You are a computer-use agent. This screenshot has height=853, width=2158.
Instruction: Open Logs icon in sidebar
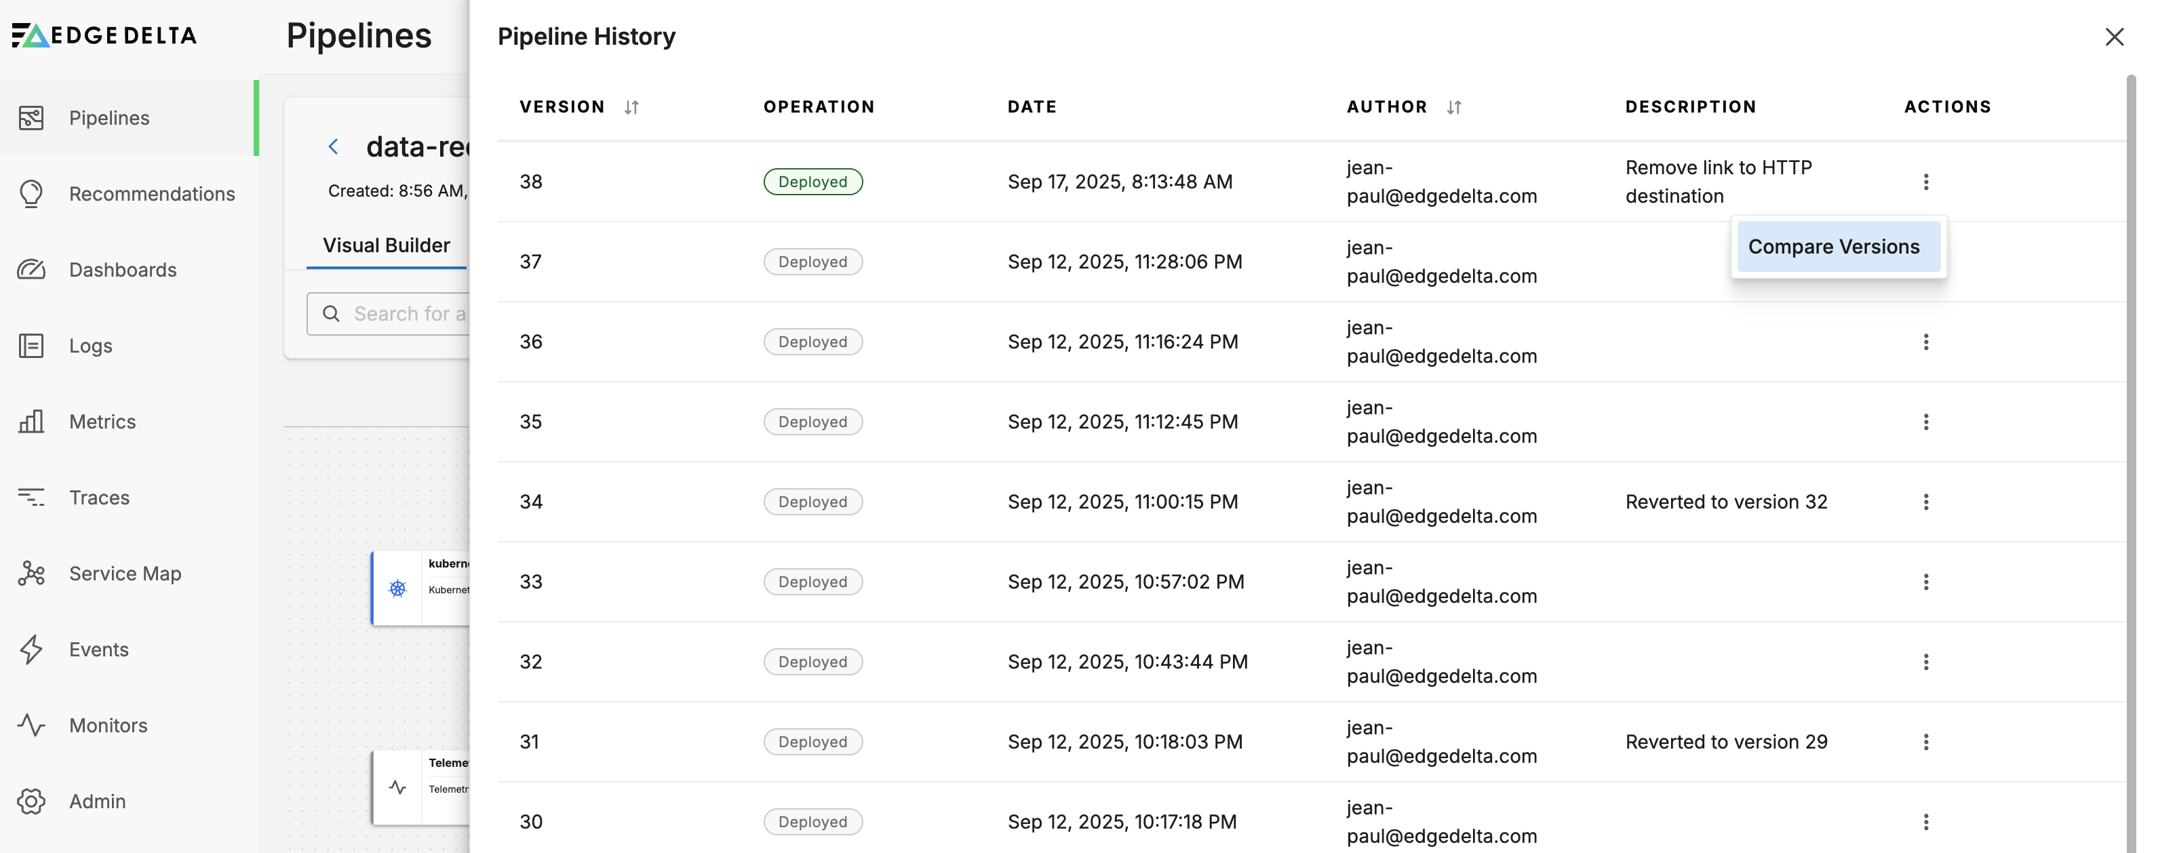coord(31,345)
